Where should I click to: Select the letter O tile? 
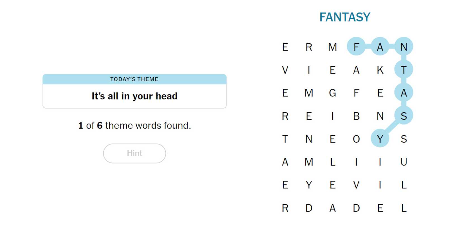[356, 139]
